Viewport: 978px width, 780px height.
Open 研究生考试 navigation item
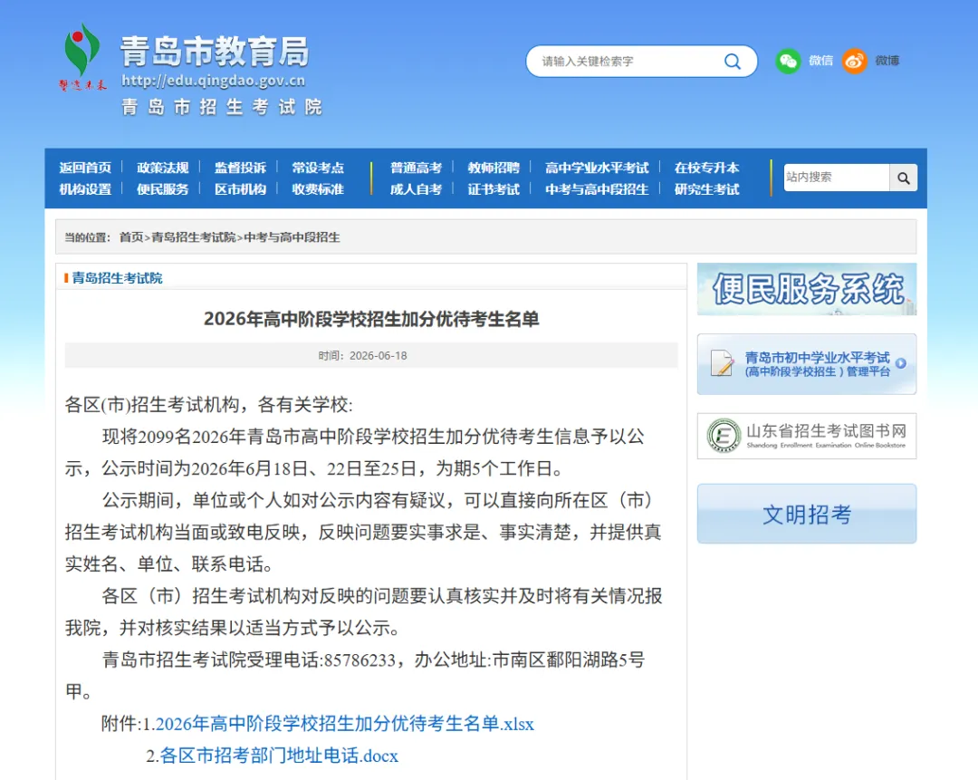point(706,189)
